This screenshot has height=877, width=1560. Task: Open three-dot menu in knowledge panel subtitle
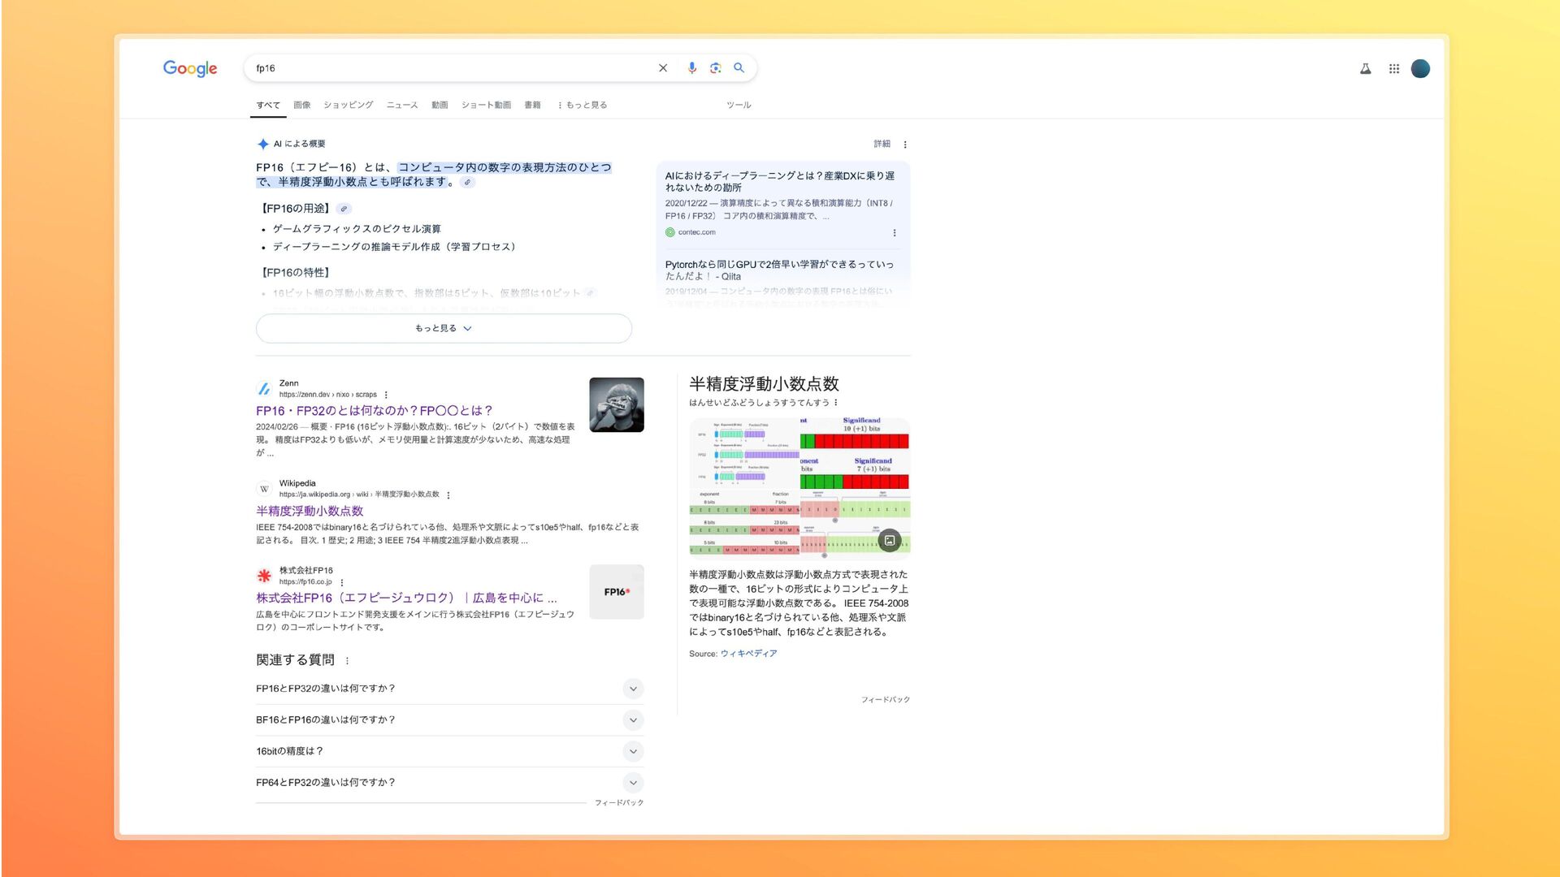coord(835,403)
